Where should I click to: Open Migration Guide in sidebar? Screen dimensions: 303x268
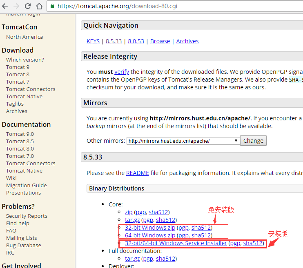point(27,185)
